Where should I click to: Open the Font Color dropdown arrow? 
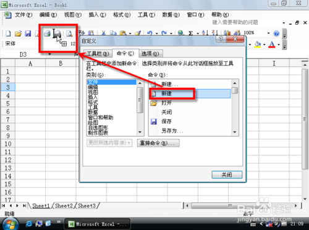coord(279,45)
